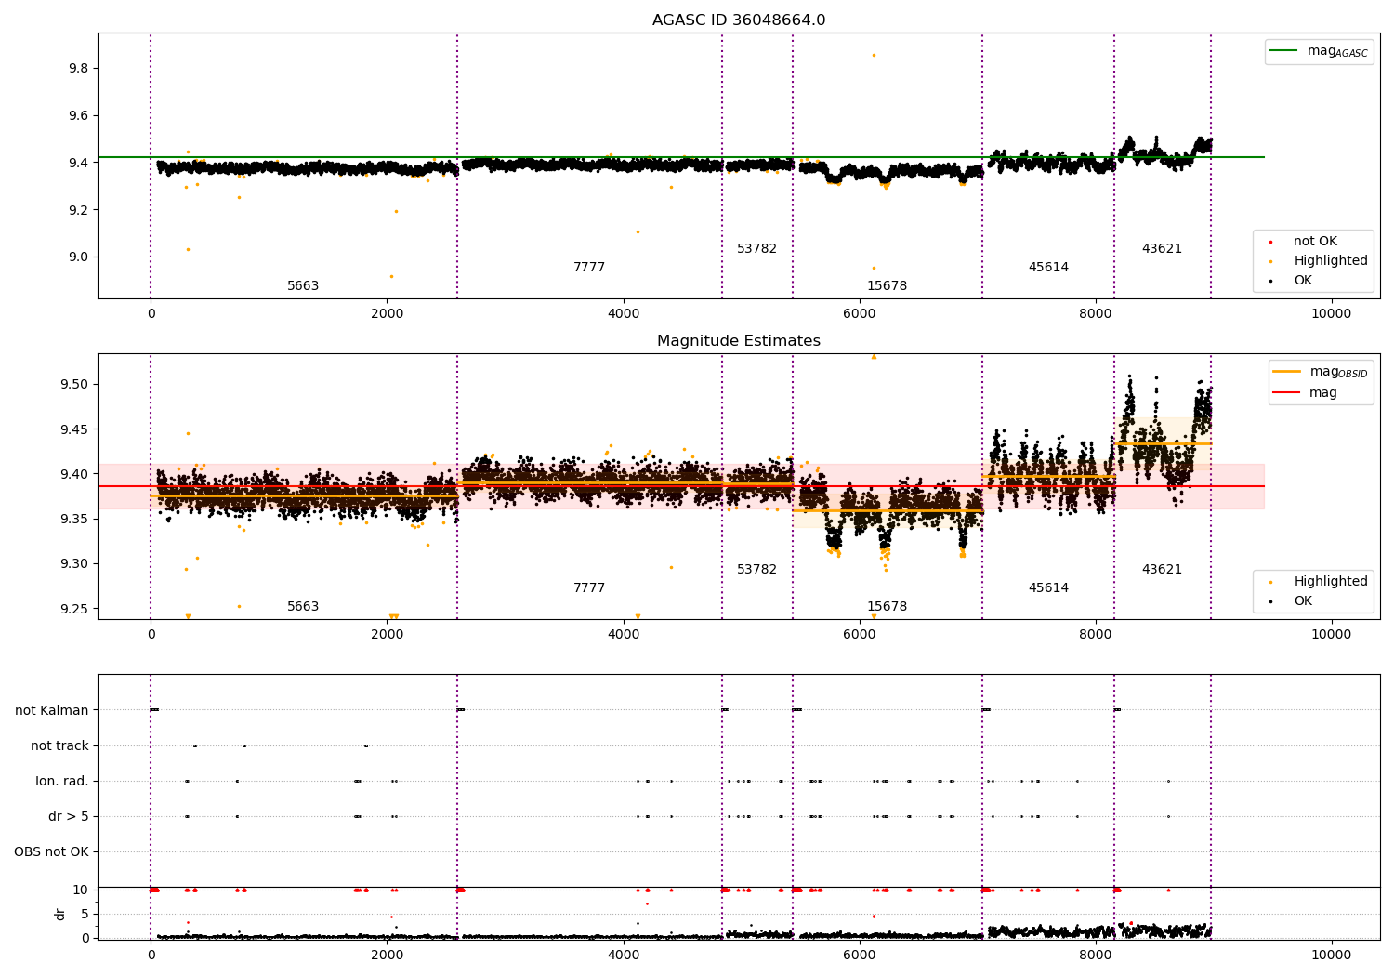Click obsid label 43621 in top panel
The height and width of the screenshot is (976, 1394).
tap(1162, 249)
